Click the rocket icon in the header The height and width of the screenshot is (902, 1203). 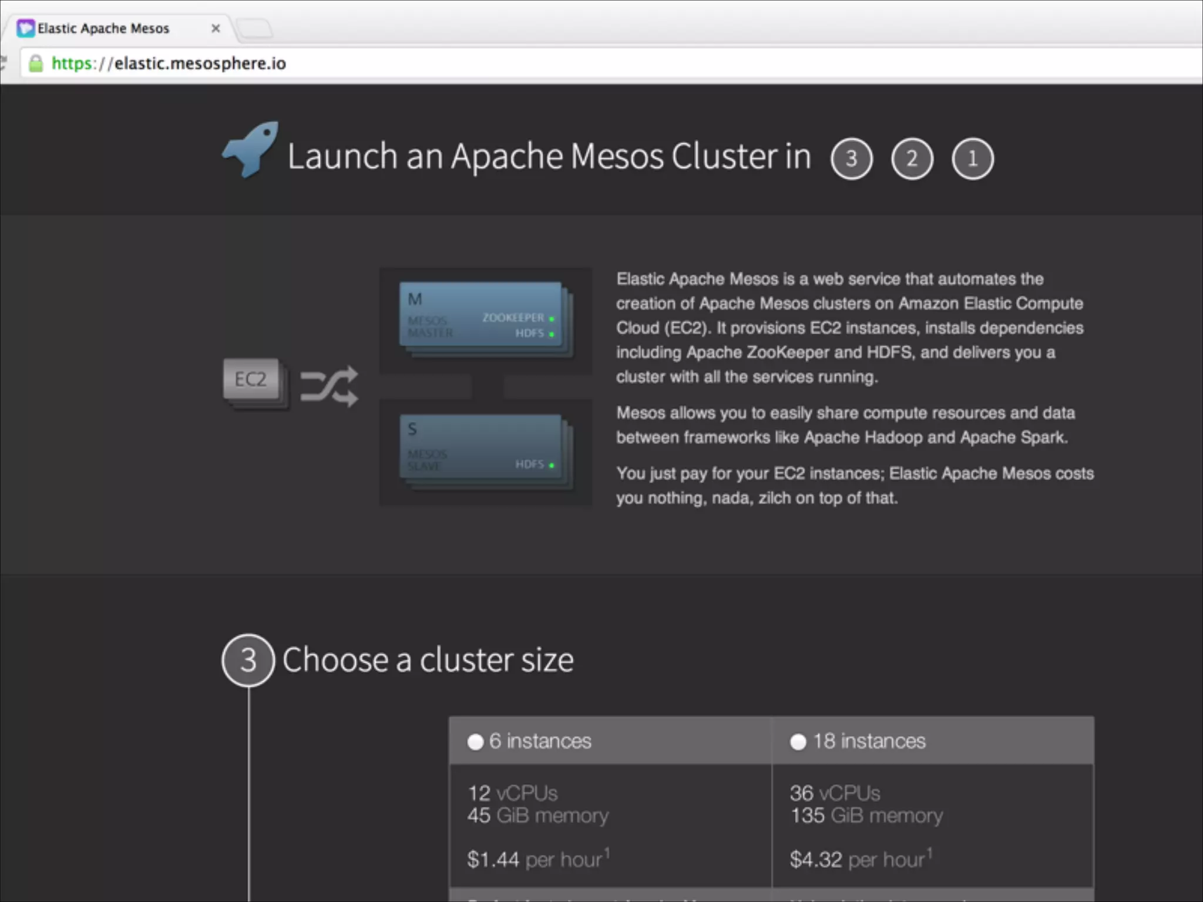pyautogui.click(x=251, y=150)
